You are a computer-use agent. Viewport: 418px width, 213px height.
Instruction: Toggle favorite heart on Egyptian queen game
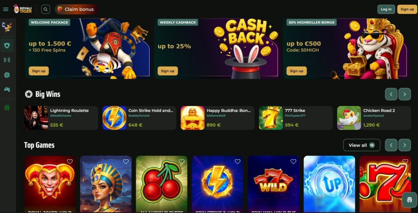coord(126,161)
